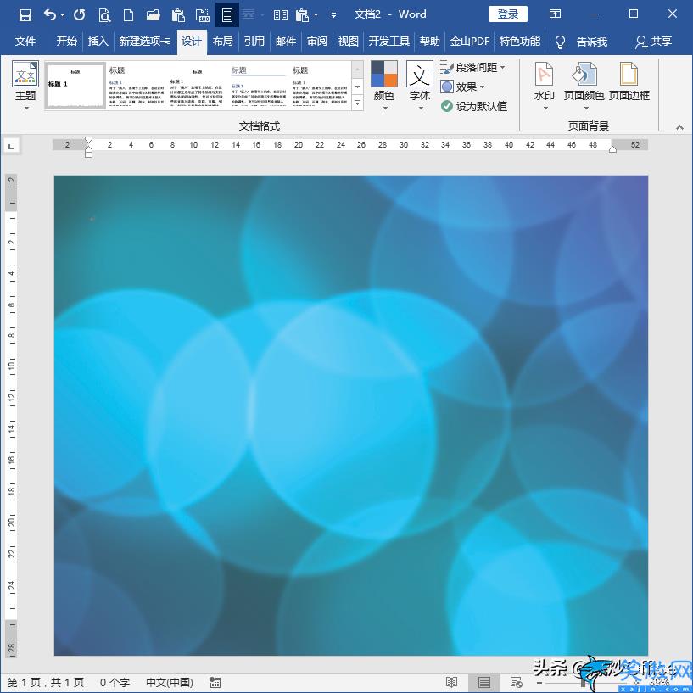
Task: Select the fifth document format style thumbnail
Action: point(320,86)
